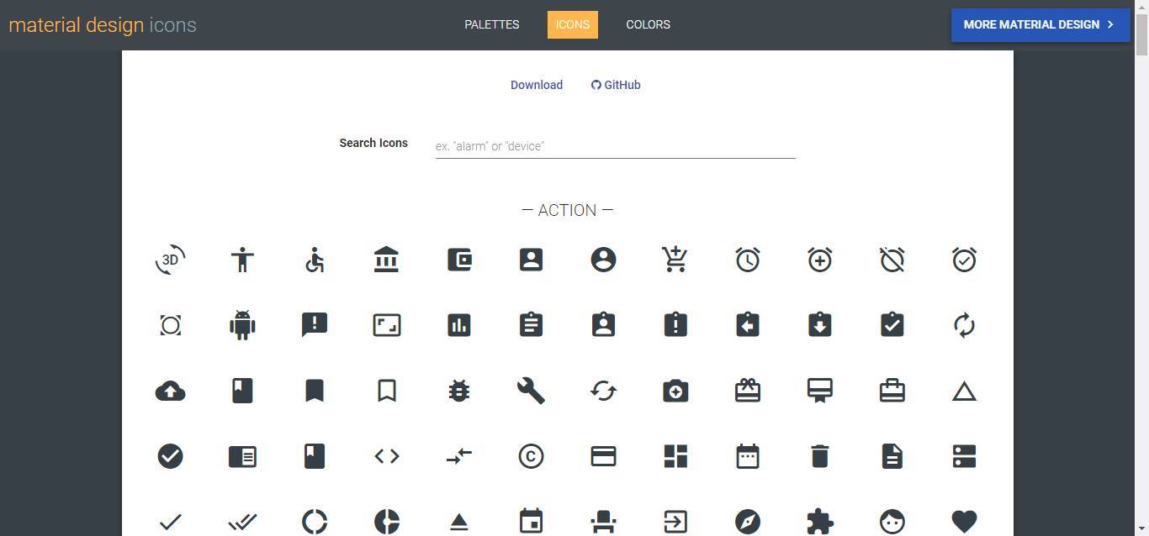Select the plain alarm clock icon
This screenshot has width=1149, height=536.
748,260
